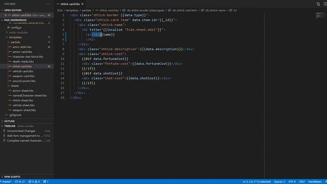
Task: Place cursor on line 14 shot-cost code
Action: (126, 78)
